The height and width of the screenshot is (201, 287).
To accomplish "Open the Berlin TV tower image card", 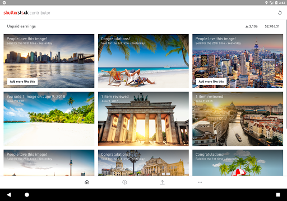I will (x=49, y=163).
